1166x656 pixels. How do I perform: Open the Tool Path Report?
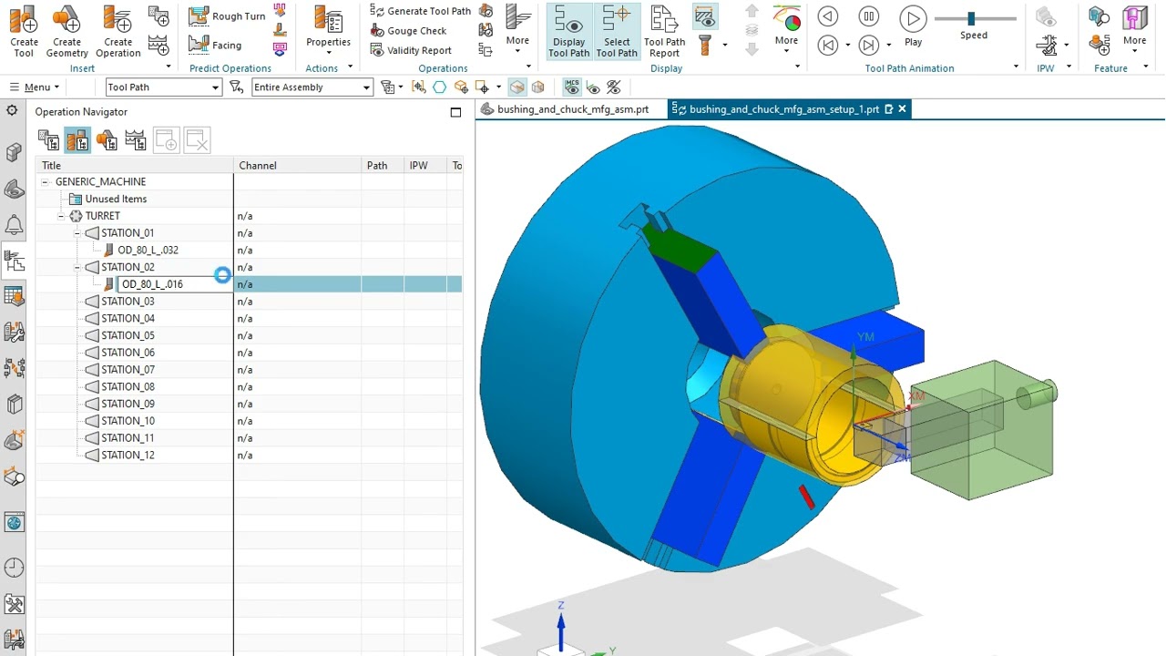point(664,32)
